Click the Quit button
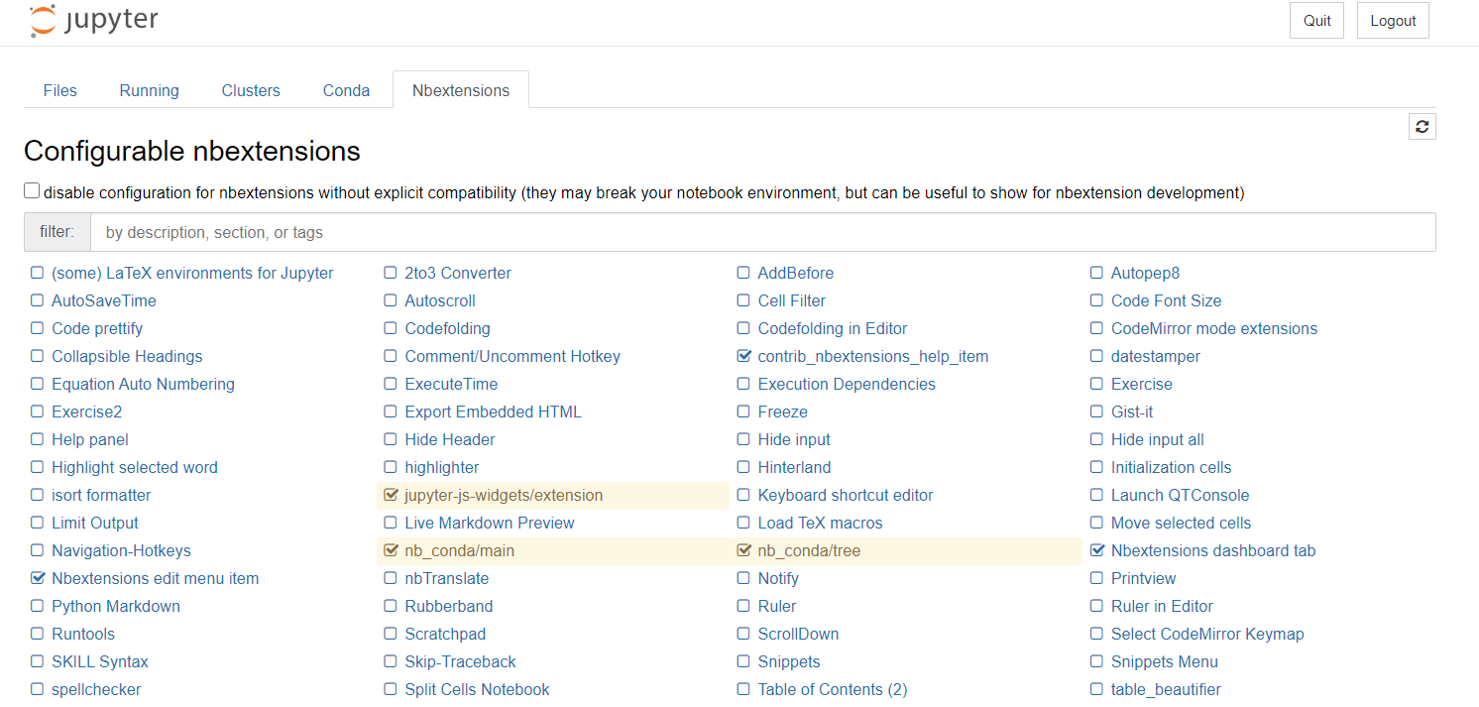This screenshot has width=1479, height=707. pyautogui.click(x=1316, y=20)
